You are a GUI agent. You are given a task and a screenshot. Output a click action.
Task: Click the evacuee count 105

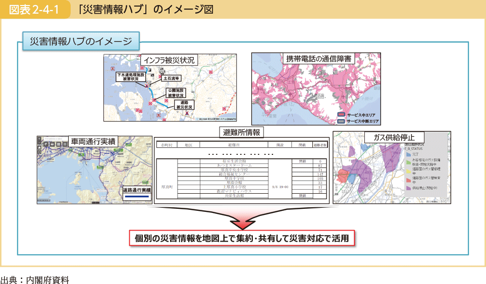[x=320, y=179]
